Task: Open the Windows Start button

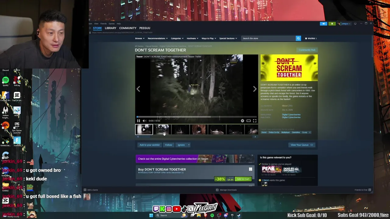Action: coord(151,215)
